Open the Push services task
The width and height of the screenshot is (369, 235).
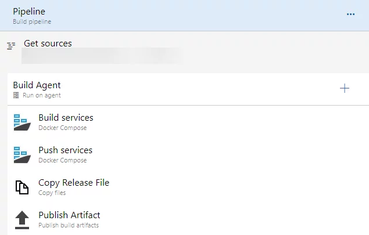coord(188,154)
